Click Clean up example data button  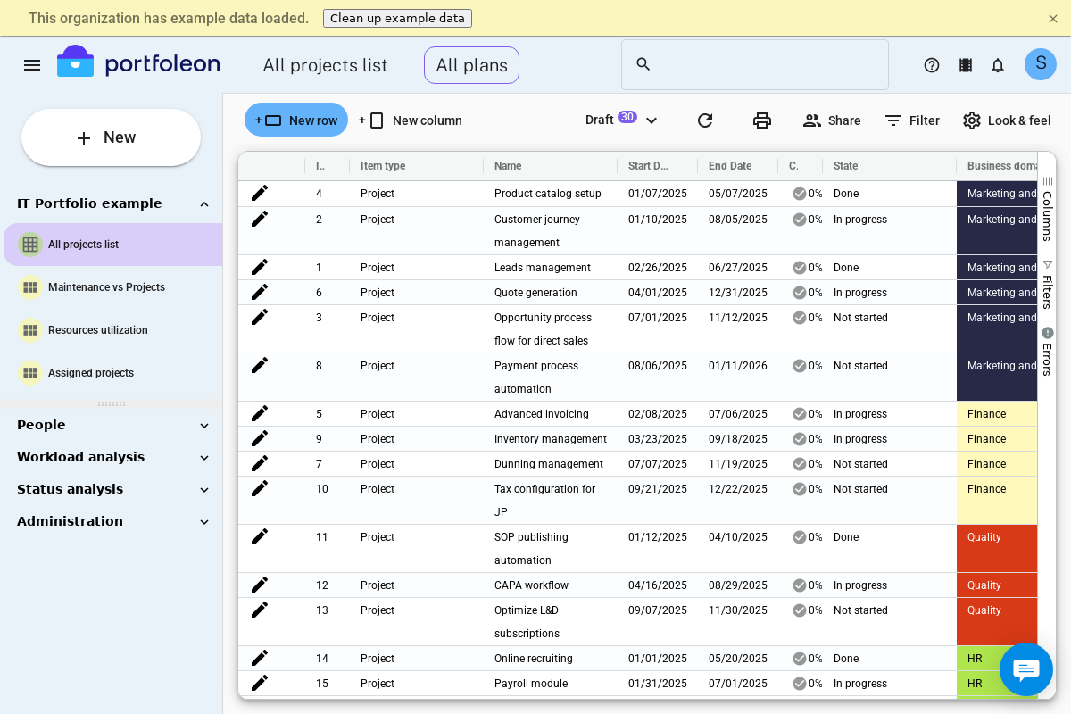397,18
